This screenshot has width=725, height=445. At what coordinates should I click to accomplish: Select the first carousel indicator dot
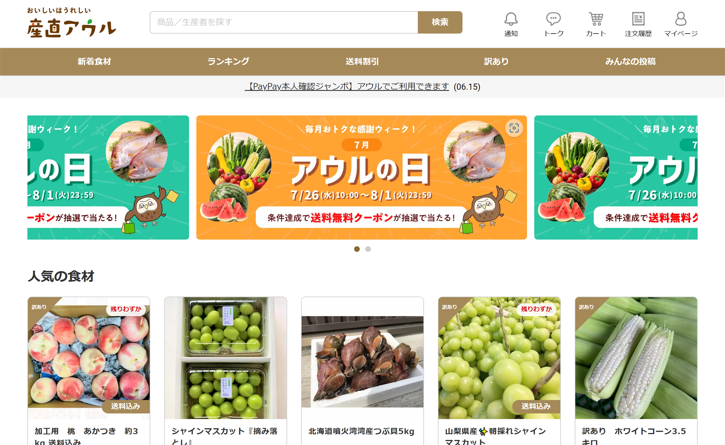point(357,249)
